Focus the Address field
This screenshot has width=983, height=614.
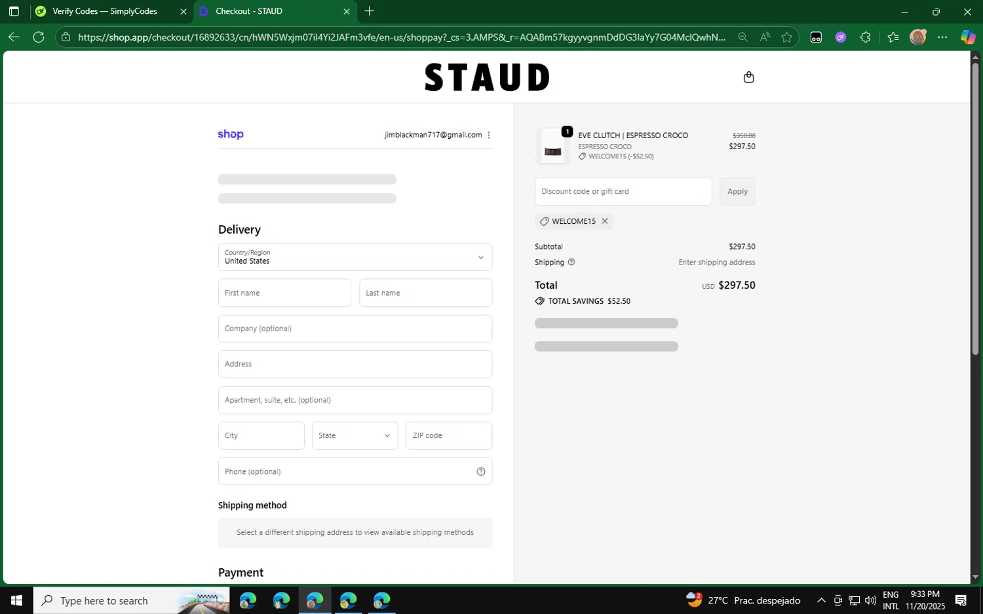(x=355, y=364)
